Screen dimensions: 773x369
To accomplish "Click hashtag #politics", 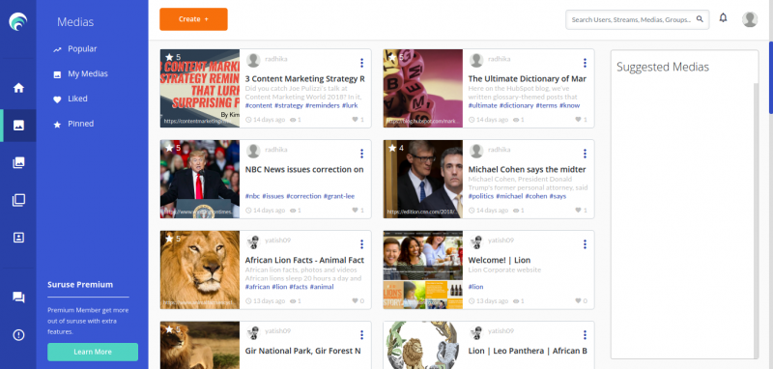I will (480, 196).
